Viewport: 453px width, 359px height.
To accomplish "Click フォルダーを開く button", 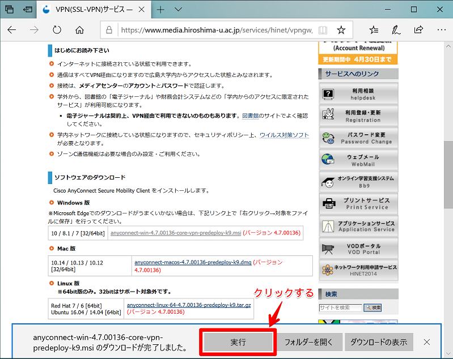I will pos(308,342).
